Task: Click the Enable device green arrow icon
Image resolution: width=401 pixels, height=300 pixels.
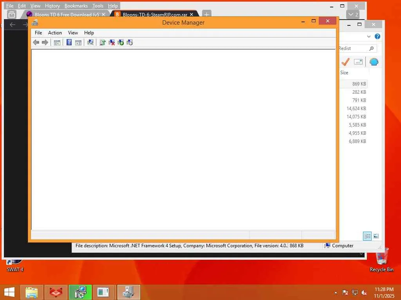Action: [121, 42]
